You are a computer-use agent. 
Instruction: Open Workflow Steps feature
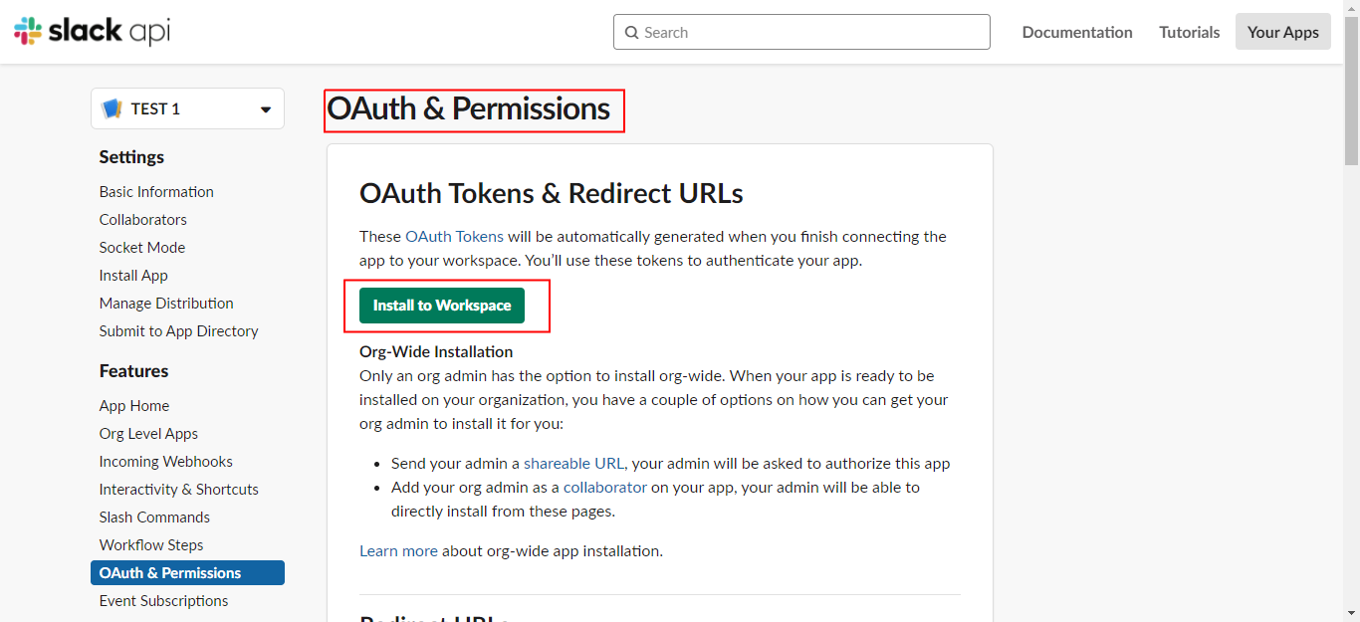coord(151,544)
